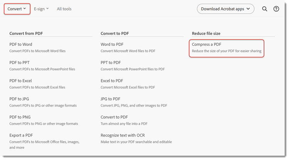289x160 pixels.
Task: Click the search magnifier icon
Action: (x=264, y=9)
